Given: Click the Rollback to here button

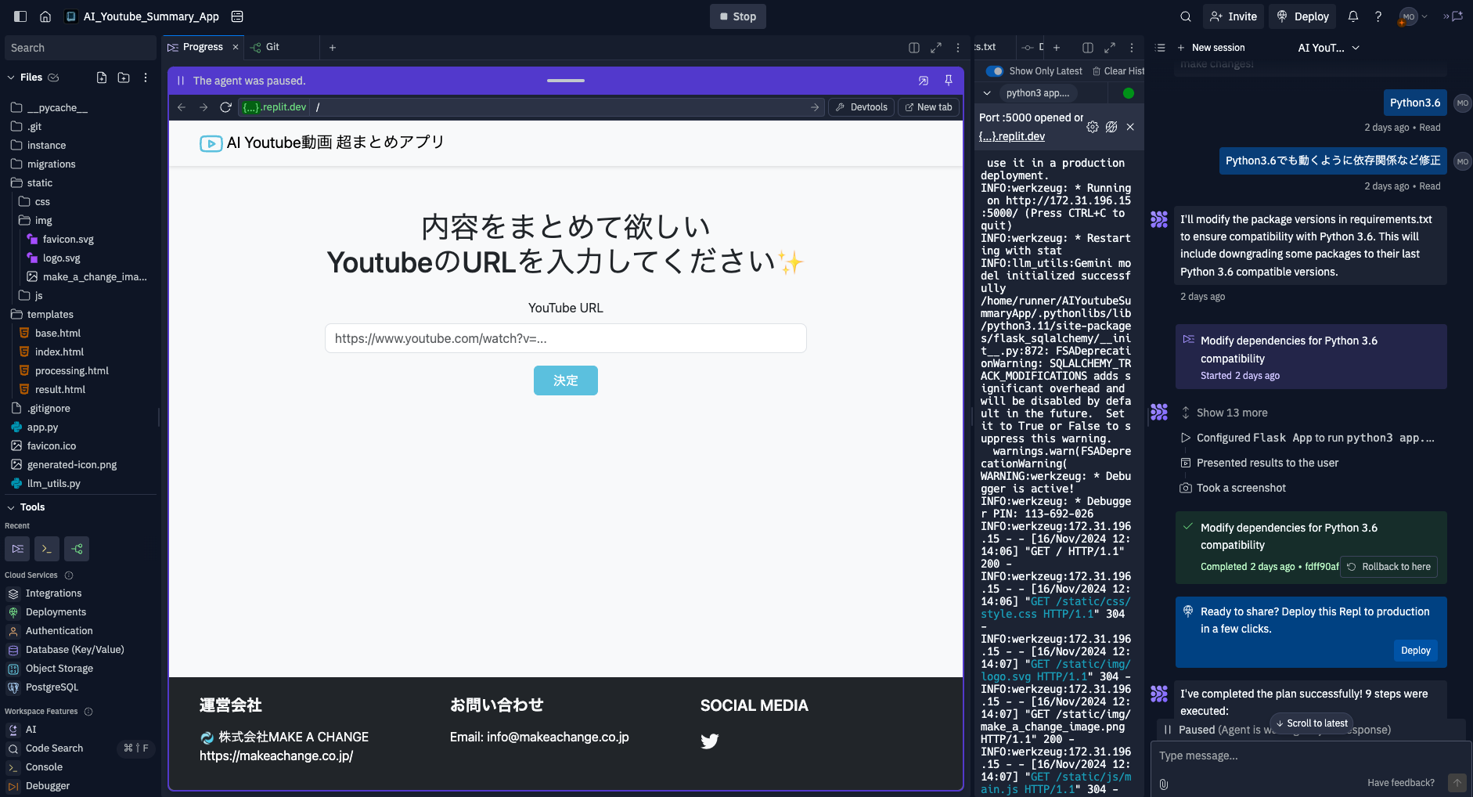Looking at the screenshot, I should [x=1389, y=567].
